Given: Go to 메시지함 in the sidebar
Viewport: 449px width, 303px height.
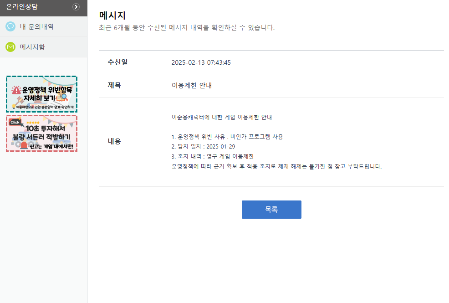Looking at the screenshot, I should 32,47.
